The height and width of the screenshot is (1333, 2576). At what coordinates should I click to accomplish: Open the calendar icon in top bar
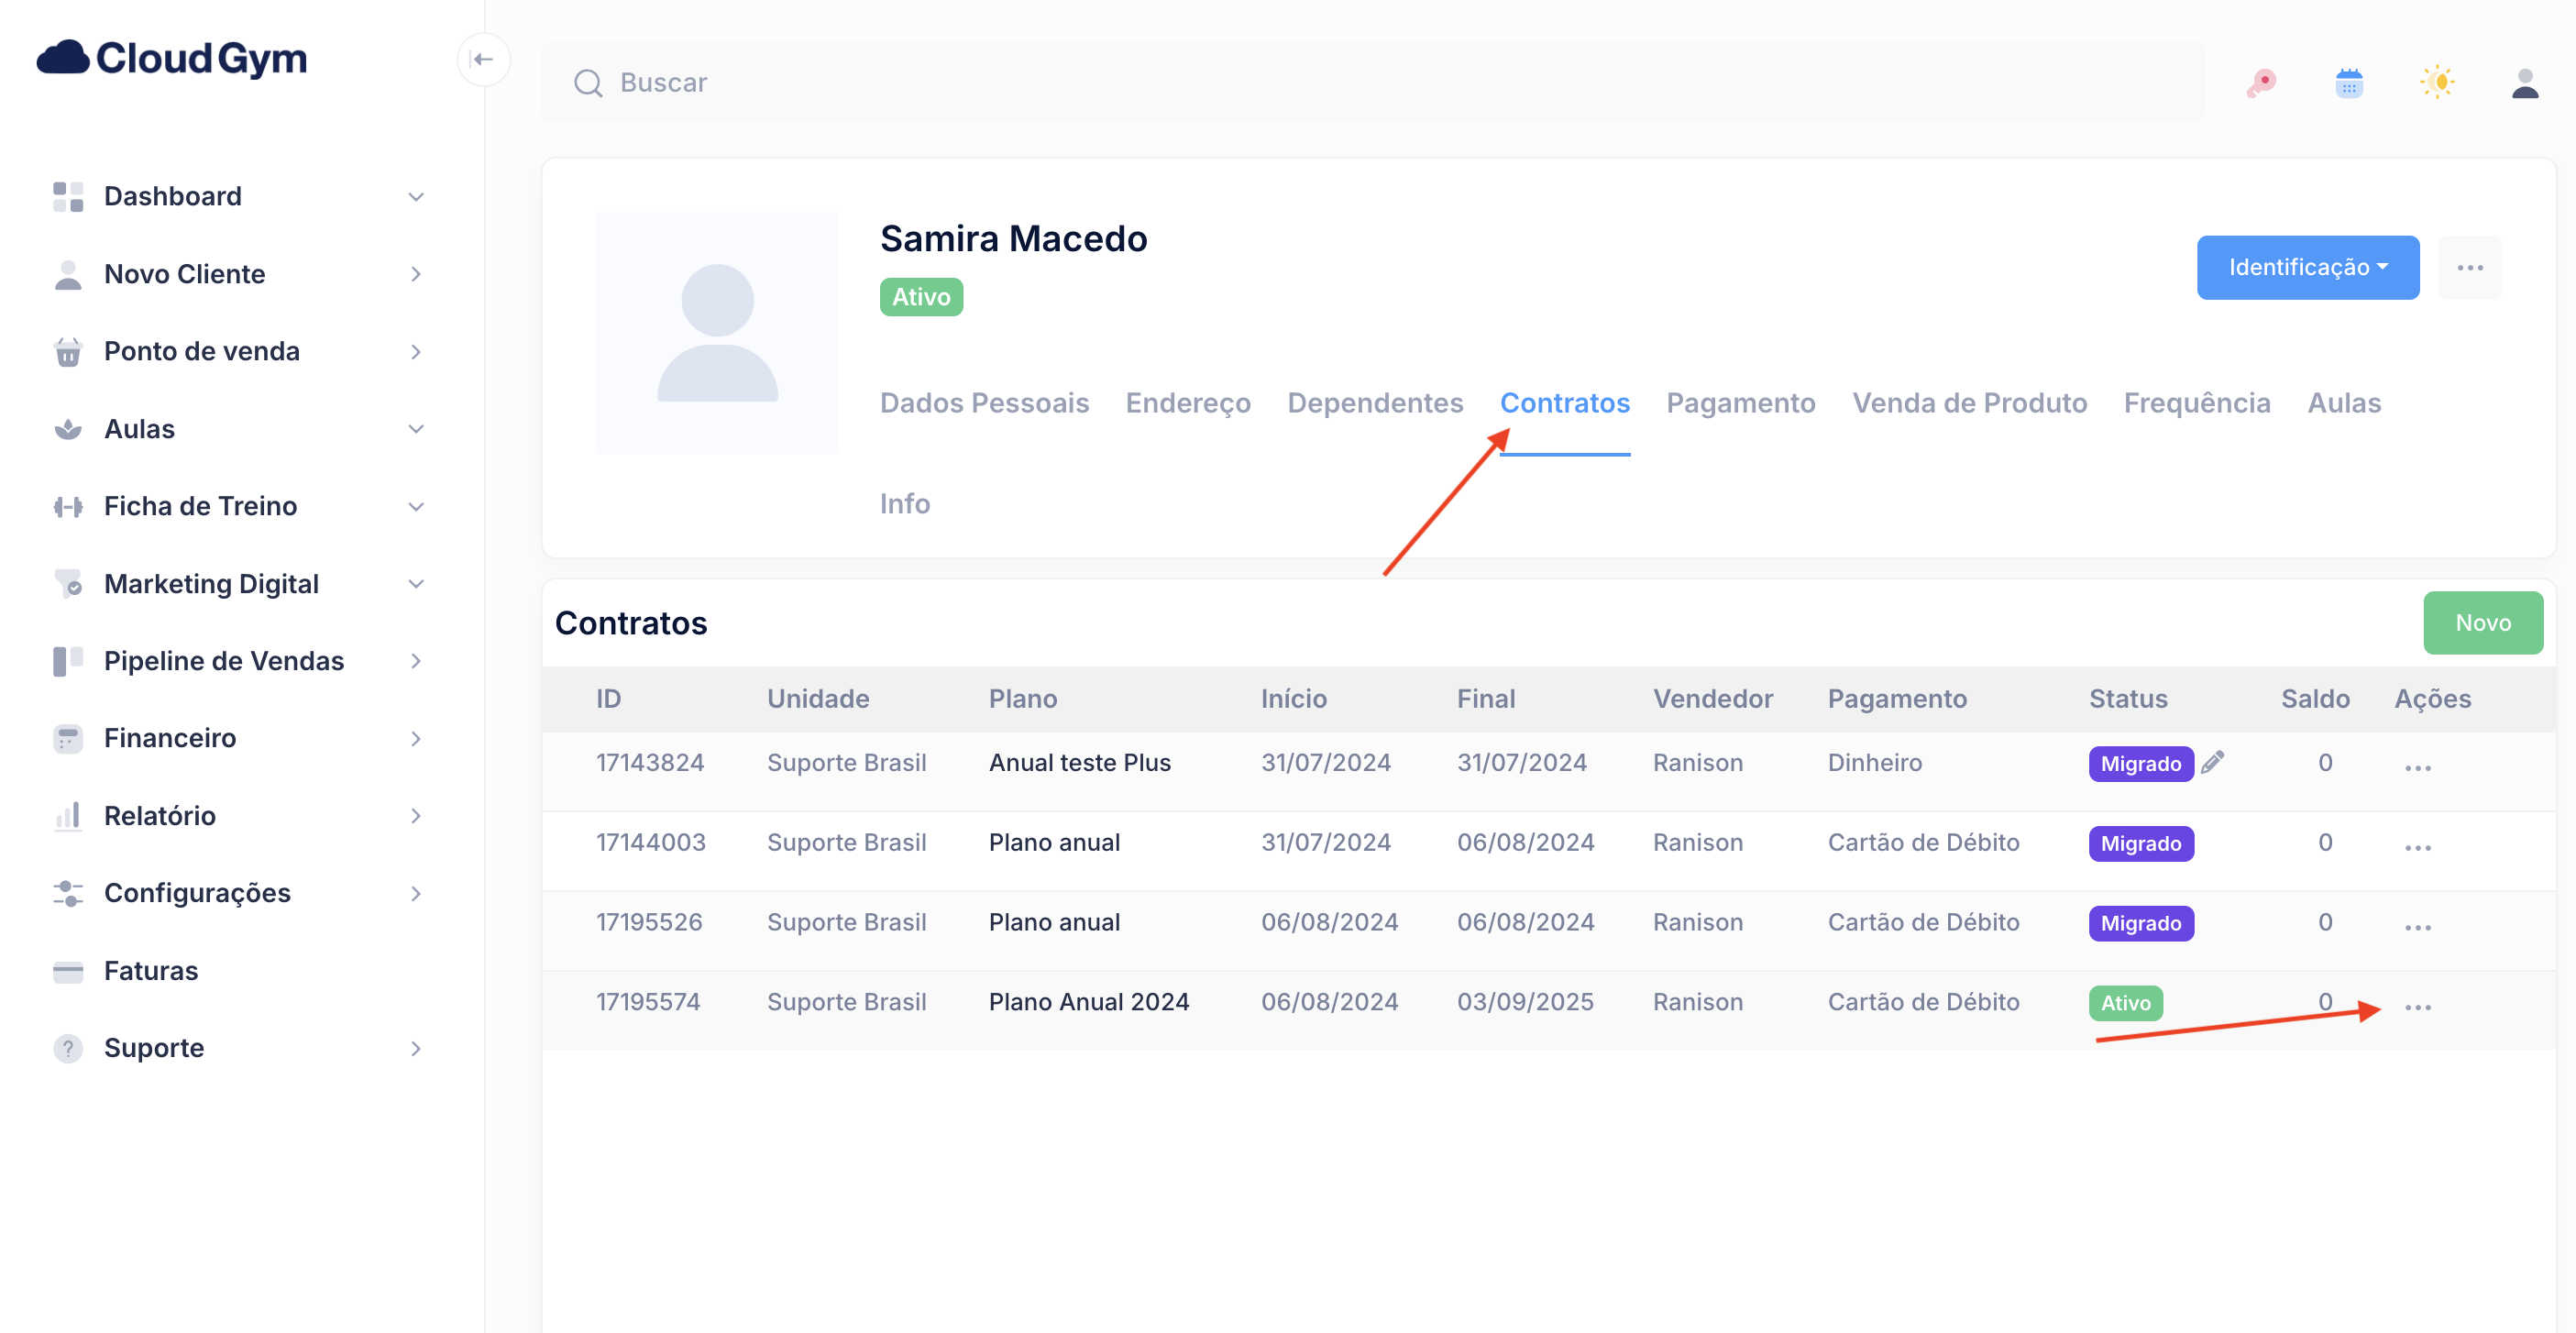coord(2348,83)
